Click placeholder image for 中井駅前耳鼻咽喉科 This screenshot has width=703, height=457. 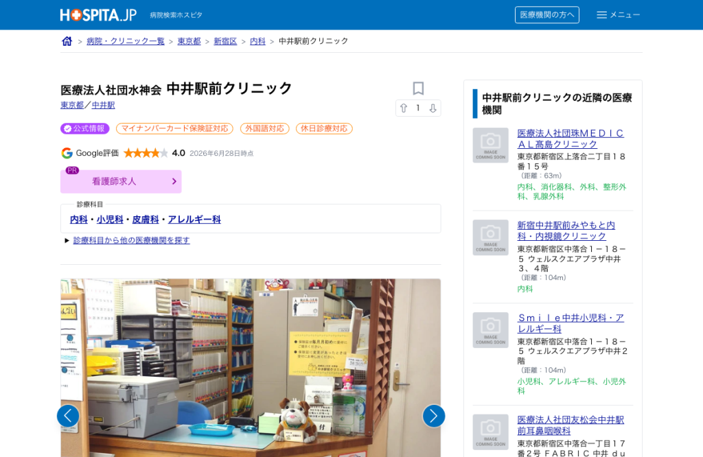490,432
